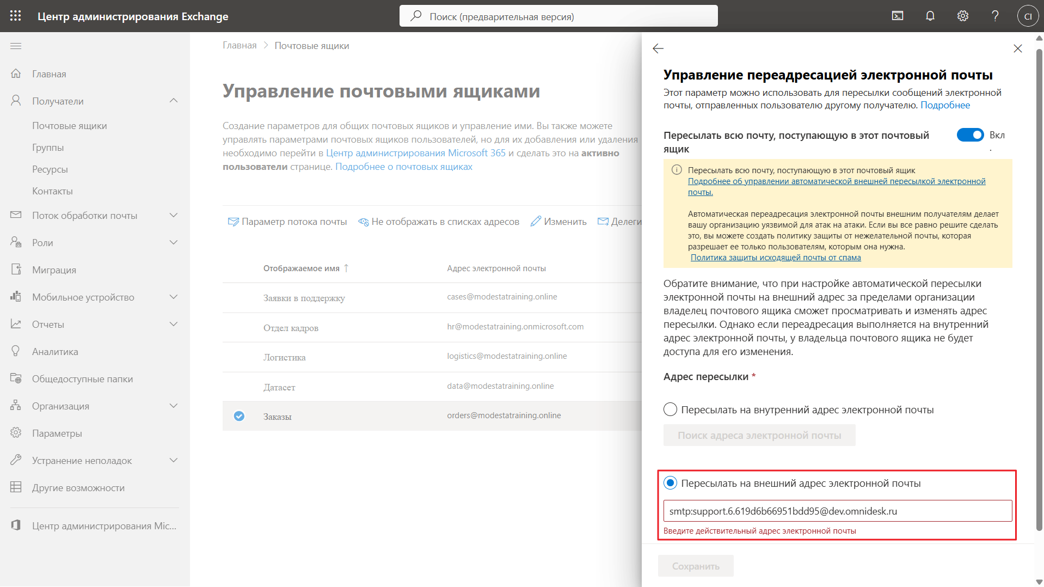This screenshot has height=587, width=1044.
Task: Close the forwarding panel with X
Action: [1018, 48]
